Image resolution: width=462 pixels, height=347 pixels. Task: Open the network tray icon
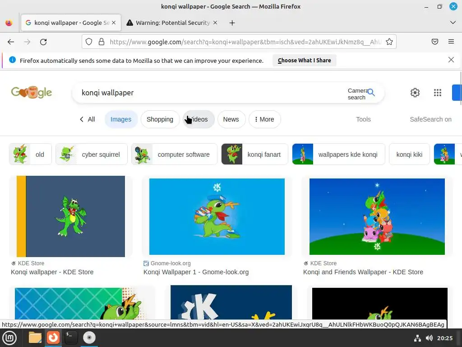(417, 338)
